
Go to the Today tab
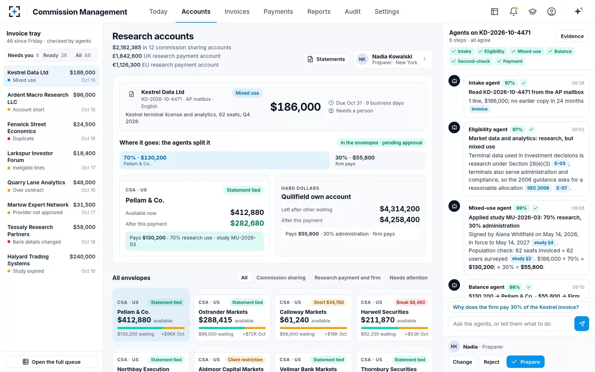click(x=158, y=12)
